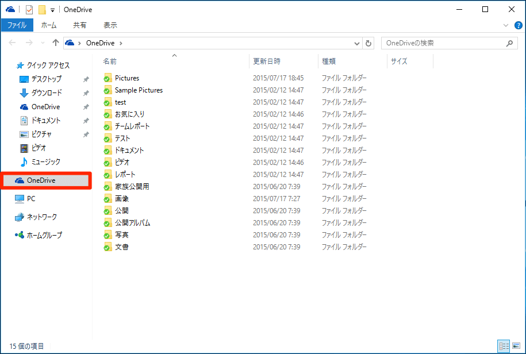
Task: Click OneDrive cloud icon in address bar
Action: (70, 43)
